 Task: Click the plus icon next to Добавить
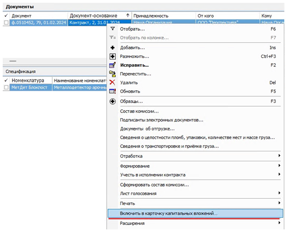pyautogui.click(x=113, y=47)
